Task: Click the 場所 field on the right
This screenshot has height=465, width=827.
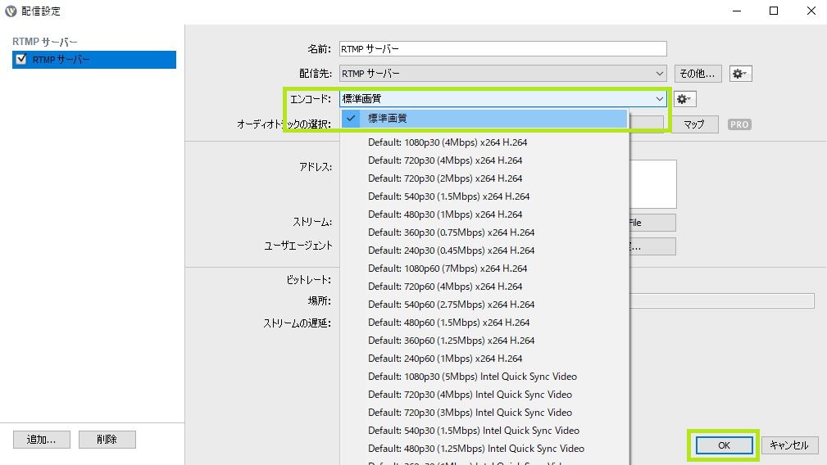Action: pos(722,300)
